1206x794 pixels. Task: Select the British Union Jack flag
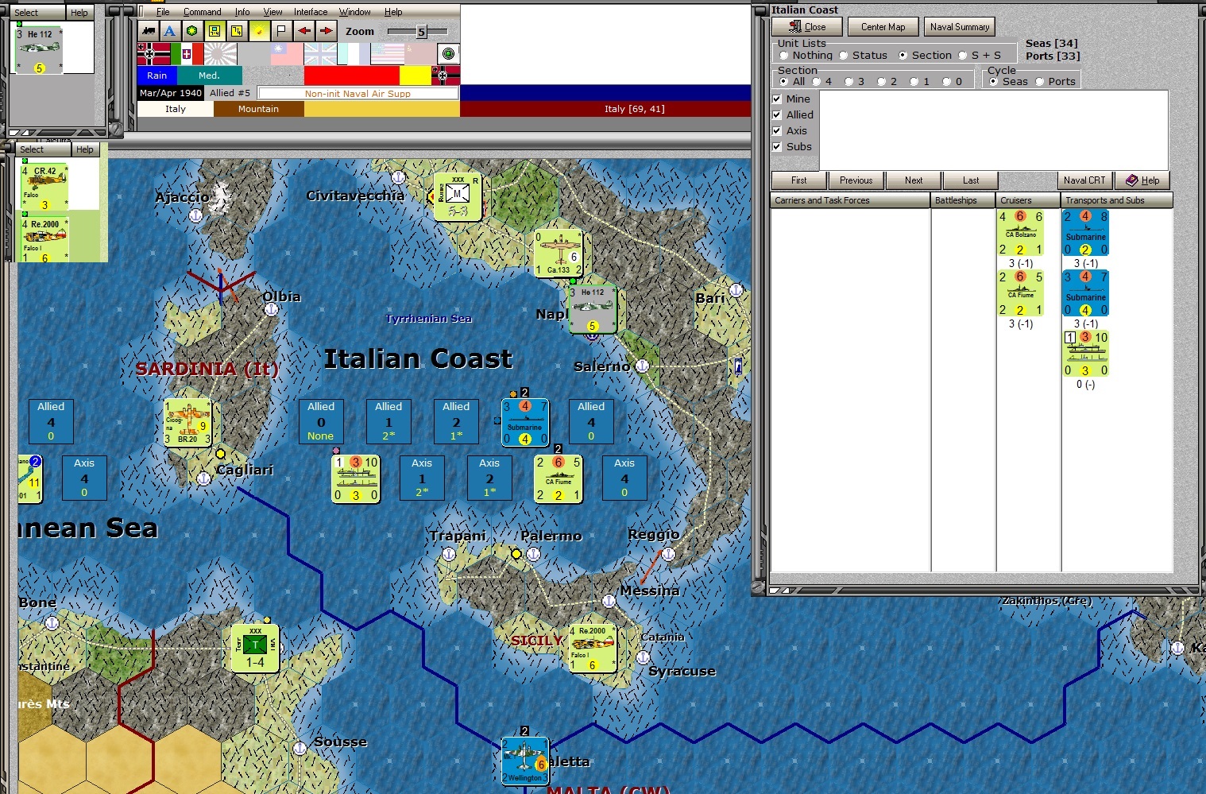pyautogui.click(x=320, y=54)
